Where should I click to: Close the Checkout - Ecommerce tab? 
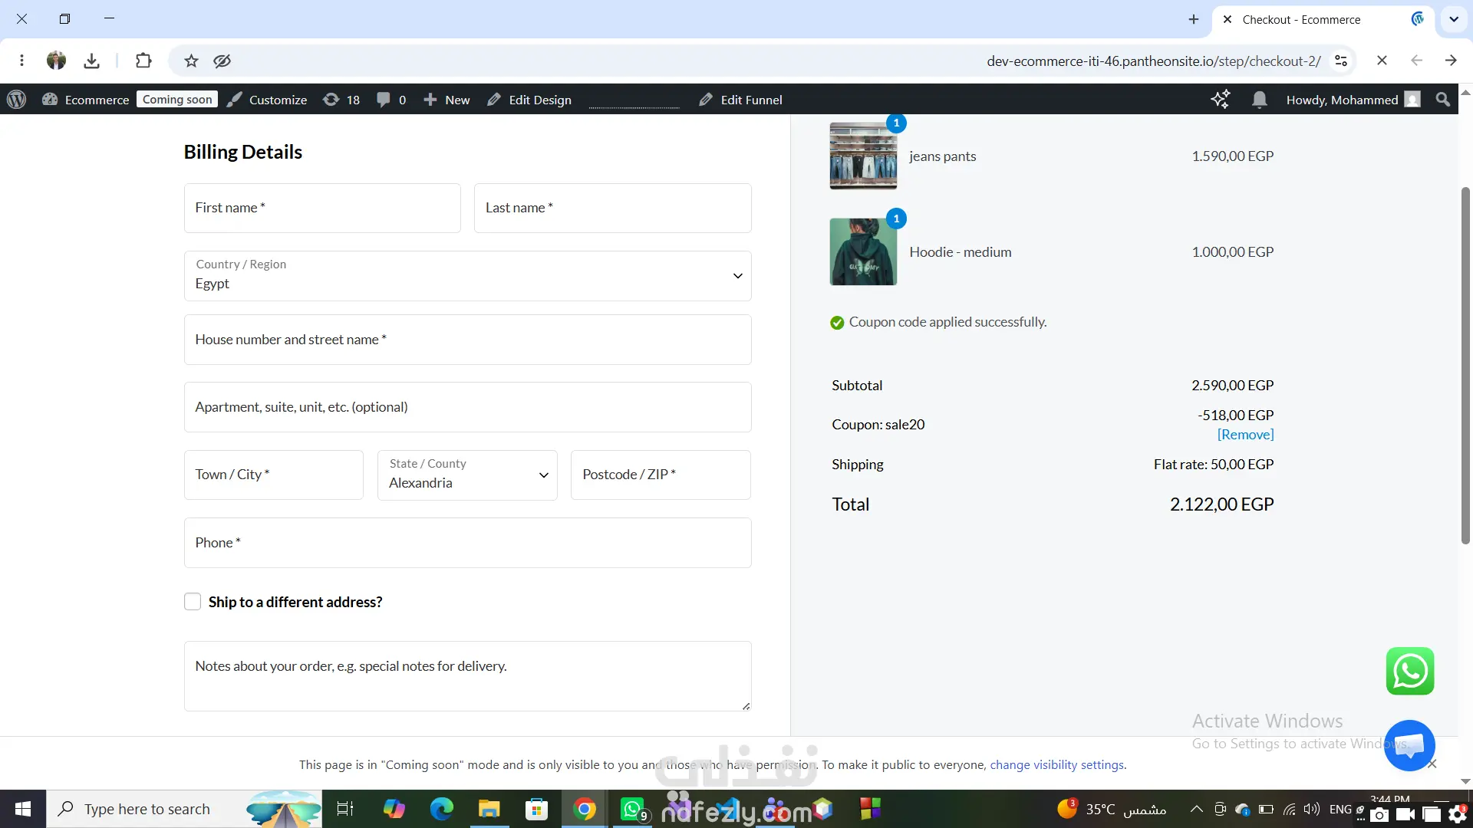(1227, 19)
